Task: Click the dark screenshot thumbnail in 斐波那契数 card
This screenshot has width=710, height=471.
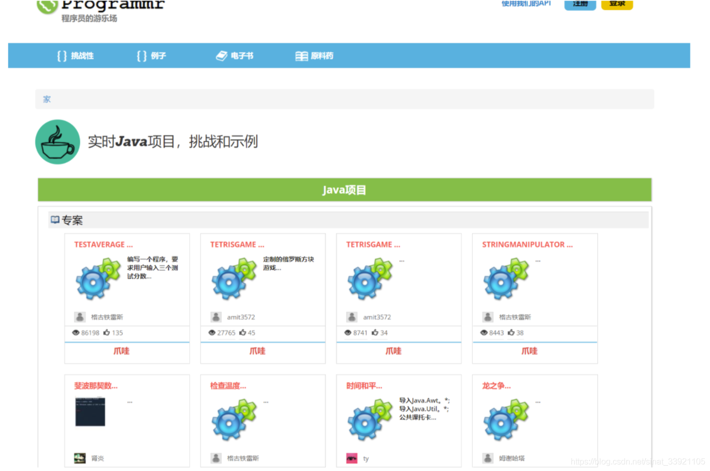Action: (90, 412)
